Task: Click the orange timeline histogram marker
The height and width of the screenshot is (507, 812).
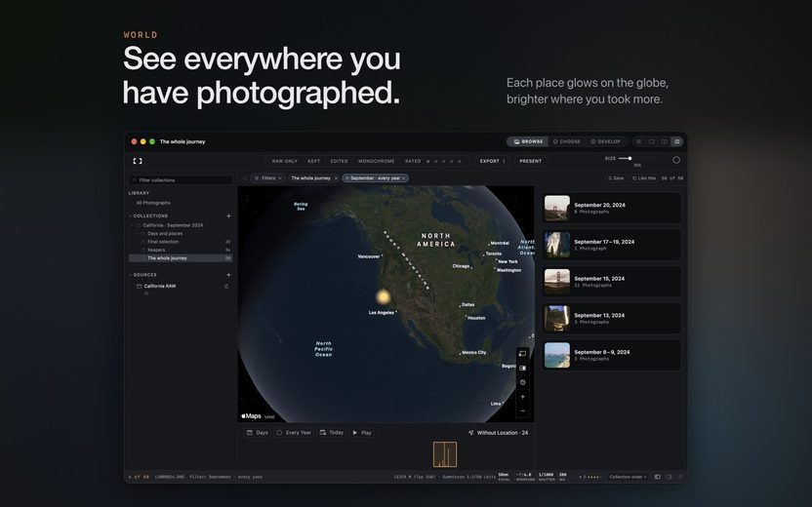Action: 445,454
